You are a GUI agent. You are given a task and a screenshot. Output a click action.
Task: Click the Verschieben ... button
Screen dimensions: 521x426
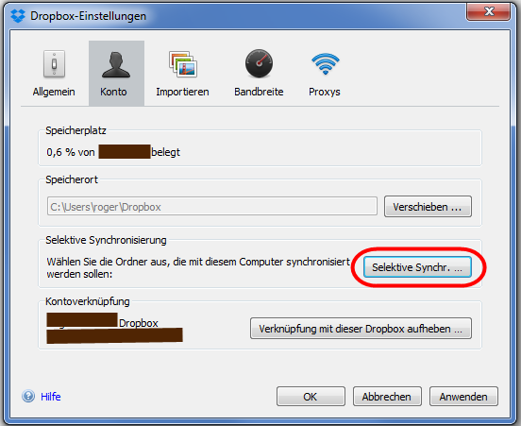[x=428, y=207]
